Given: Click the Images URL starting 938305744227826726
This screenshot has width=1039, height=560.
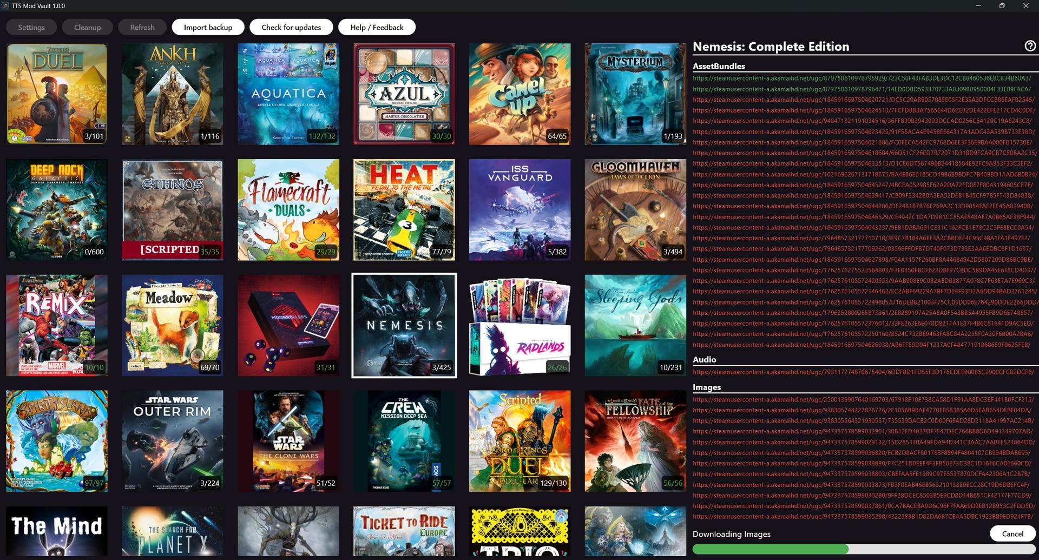Looking at the screenshot, I should (x=862, y=410).
